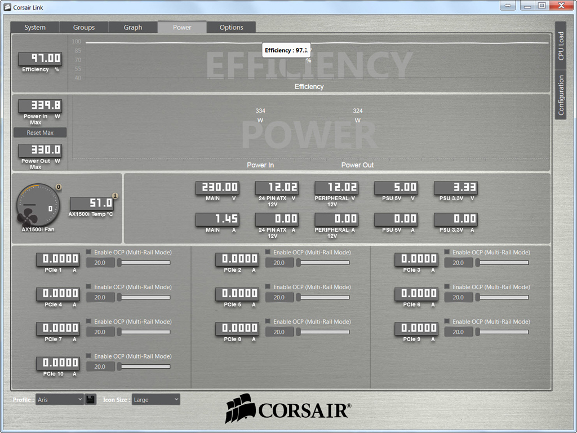Adjust the PCIe 8 OCP slider

323,332
